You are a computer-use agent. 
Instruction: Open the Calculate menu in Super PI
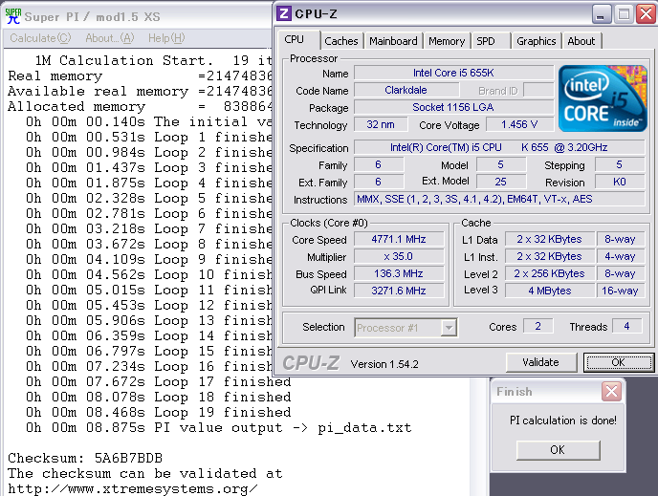click(40, 38)
